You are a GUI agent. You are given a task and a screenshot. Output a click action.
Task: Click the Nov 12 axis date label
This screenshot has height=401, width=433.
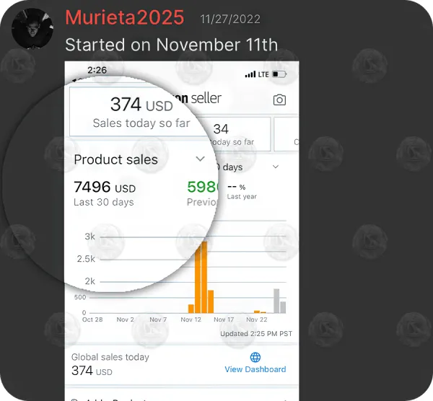tap(191, 320)
